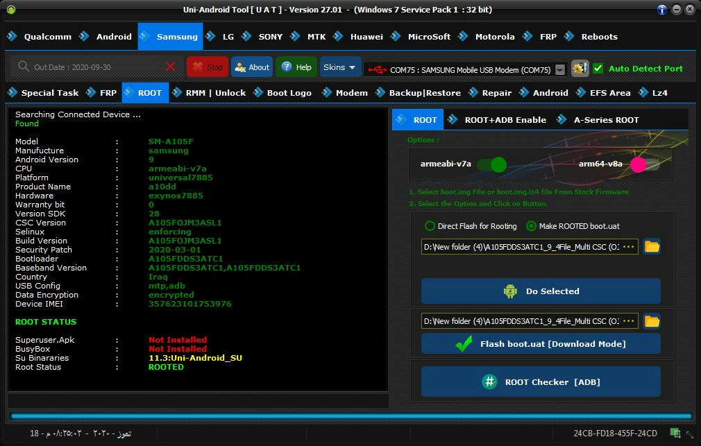This screenshot has height=446, width=701.
Task: Open the Samsung brand tab
Action: pyautogui.click(x=170, y=36)
